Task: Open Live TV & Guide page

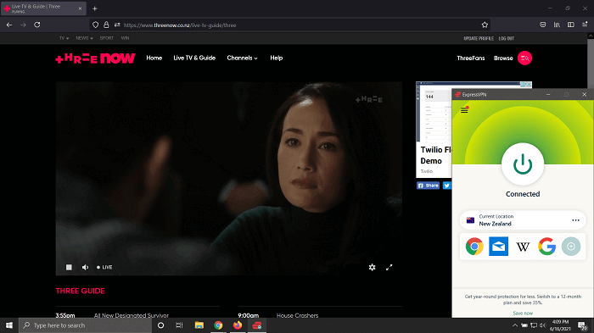Action: pos(194,58)
